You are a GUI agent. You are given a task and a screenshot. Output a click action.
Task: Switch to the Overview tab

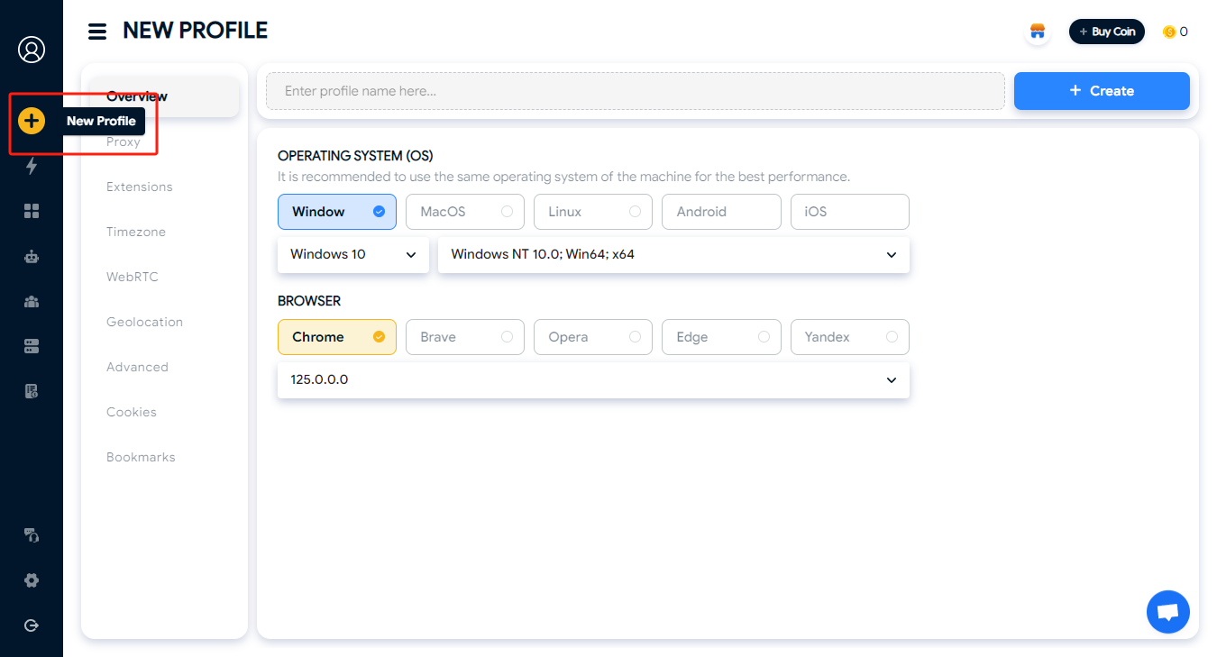[164, 96]
